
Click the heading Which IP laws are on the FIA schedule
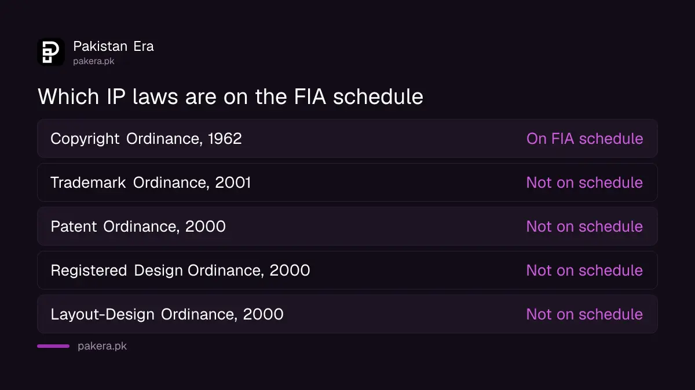[231, 96]
